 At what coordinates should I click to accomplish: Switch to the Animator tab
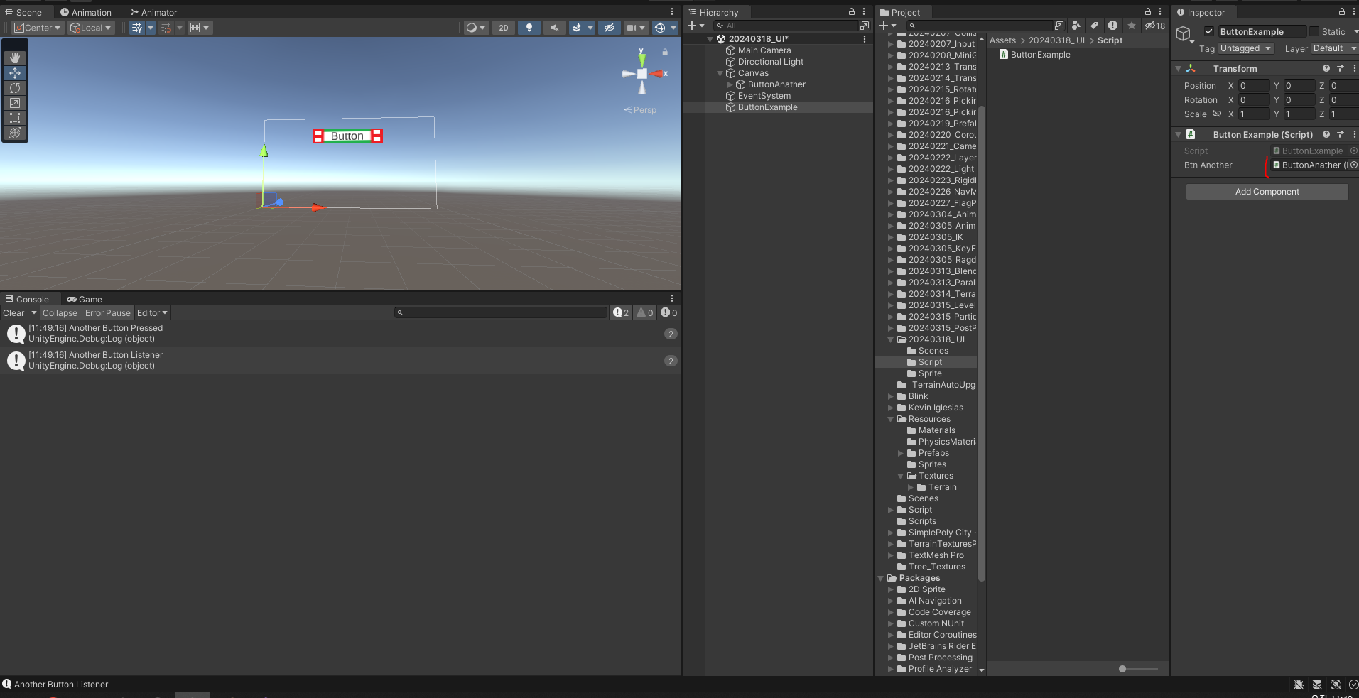pyautogui.click(x=154, y=12)
